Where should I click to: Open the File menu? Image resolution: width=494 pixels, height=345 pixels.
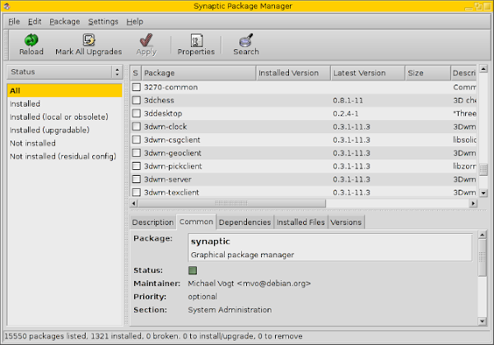(x=14, y=21)
